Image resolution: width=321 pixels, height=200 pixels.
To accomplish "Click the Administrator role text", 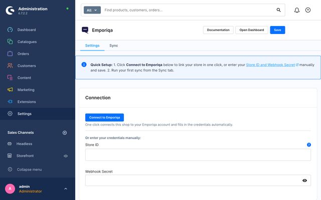I will [x=30, y=191].
